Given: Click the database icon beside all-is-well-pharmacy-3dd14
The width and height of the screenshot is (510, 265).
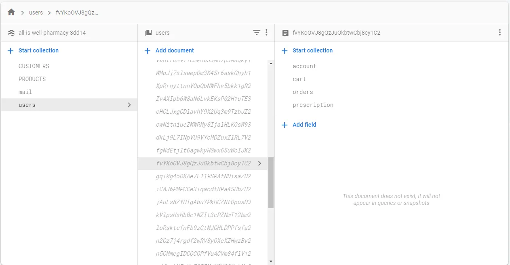Looking at the screenshot, I should (11, 33).
